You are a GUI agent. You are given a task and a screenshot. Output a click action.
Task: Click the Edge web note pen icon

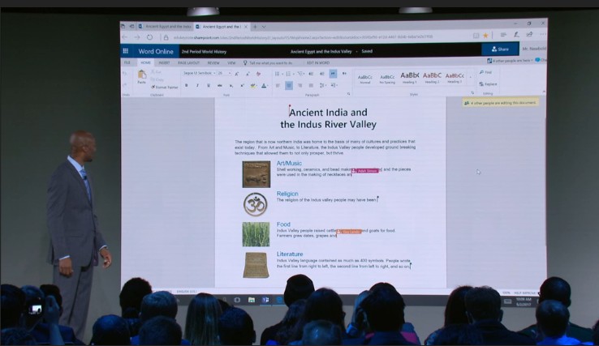click(x=516, y=34)
